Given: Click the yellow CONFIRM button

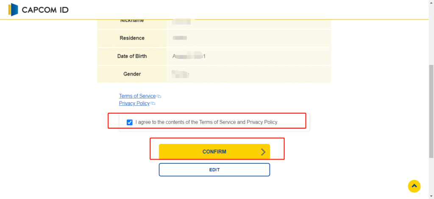Looking at the screenshot, I should click(x=214, y=151).
